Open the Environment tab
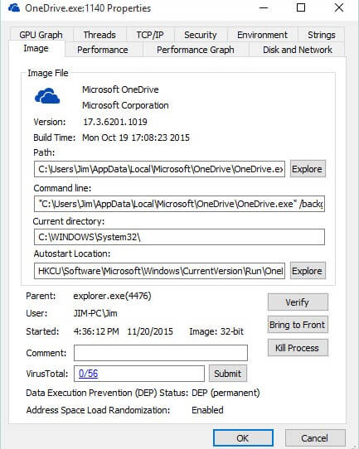 (x=262, y=35)
